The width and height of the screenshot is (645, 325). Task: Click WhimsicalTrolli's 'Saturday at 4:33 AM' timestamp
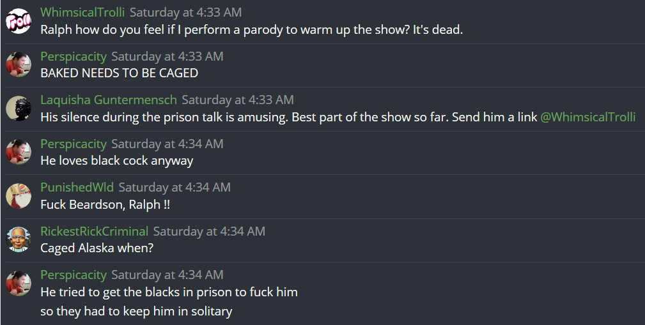(x=185, y=12)
